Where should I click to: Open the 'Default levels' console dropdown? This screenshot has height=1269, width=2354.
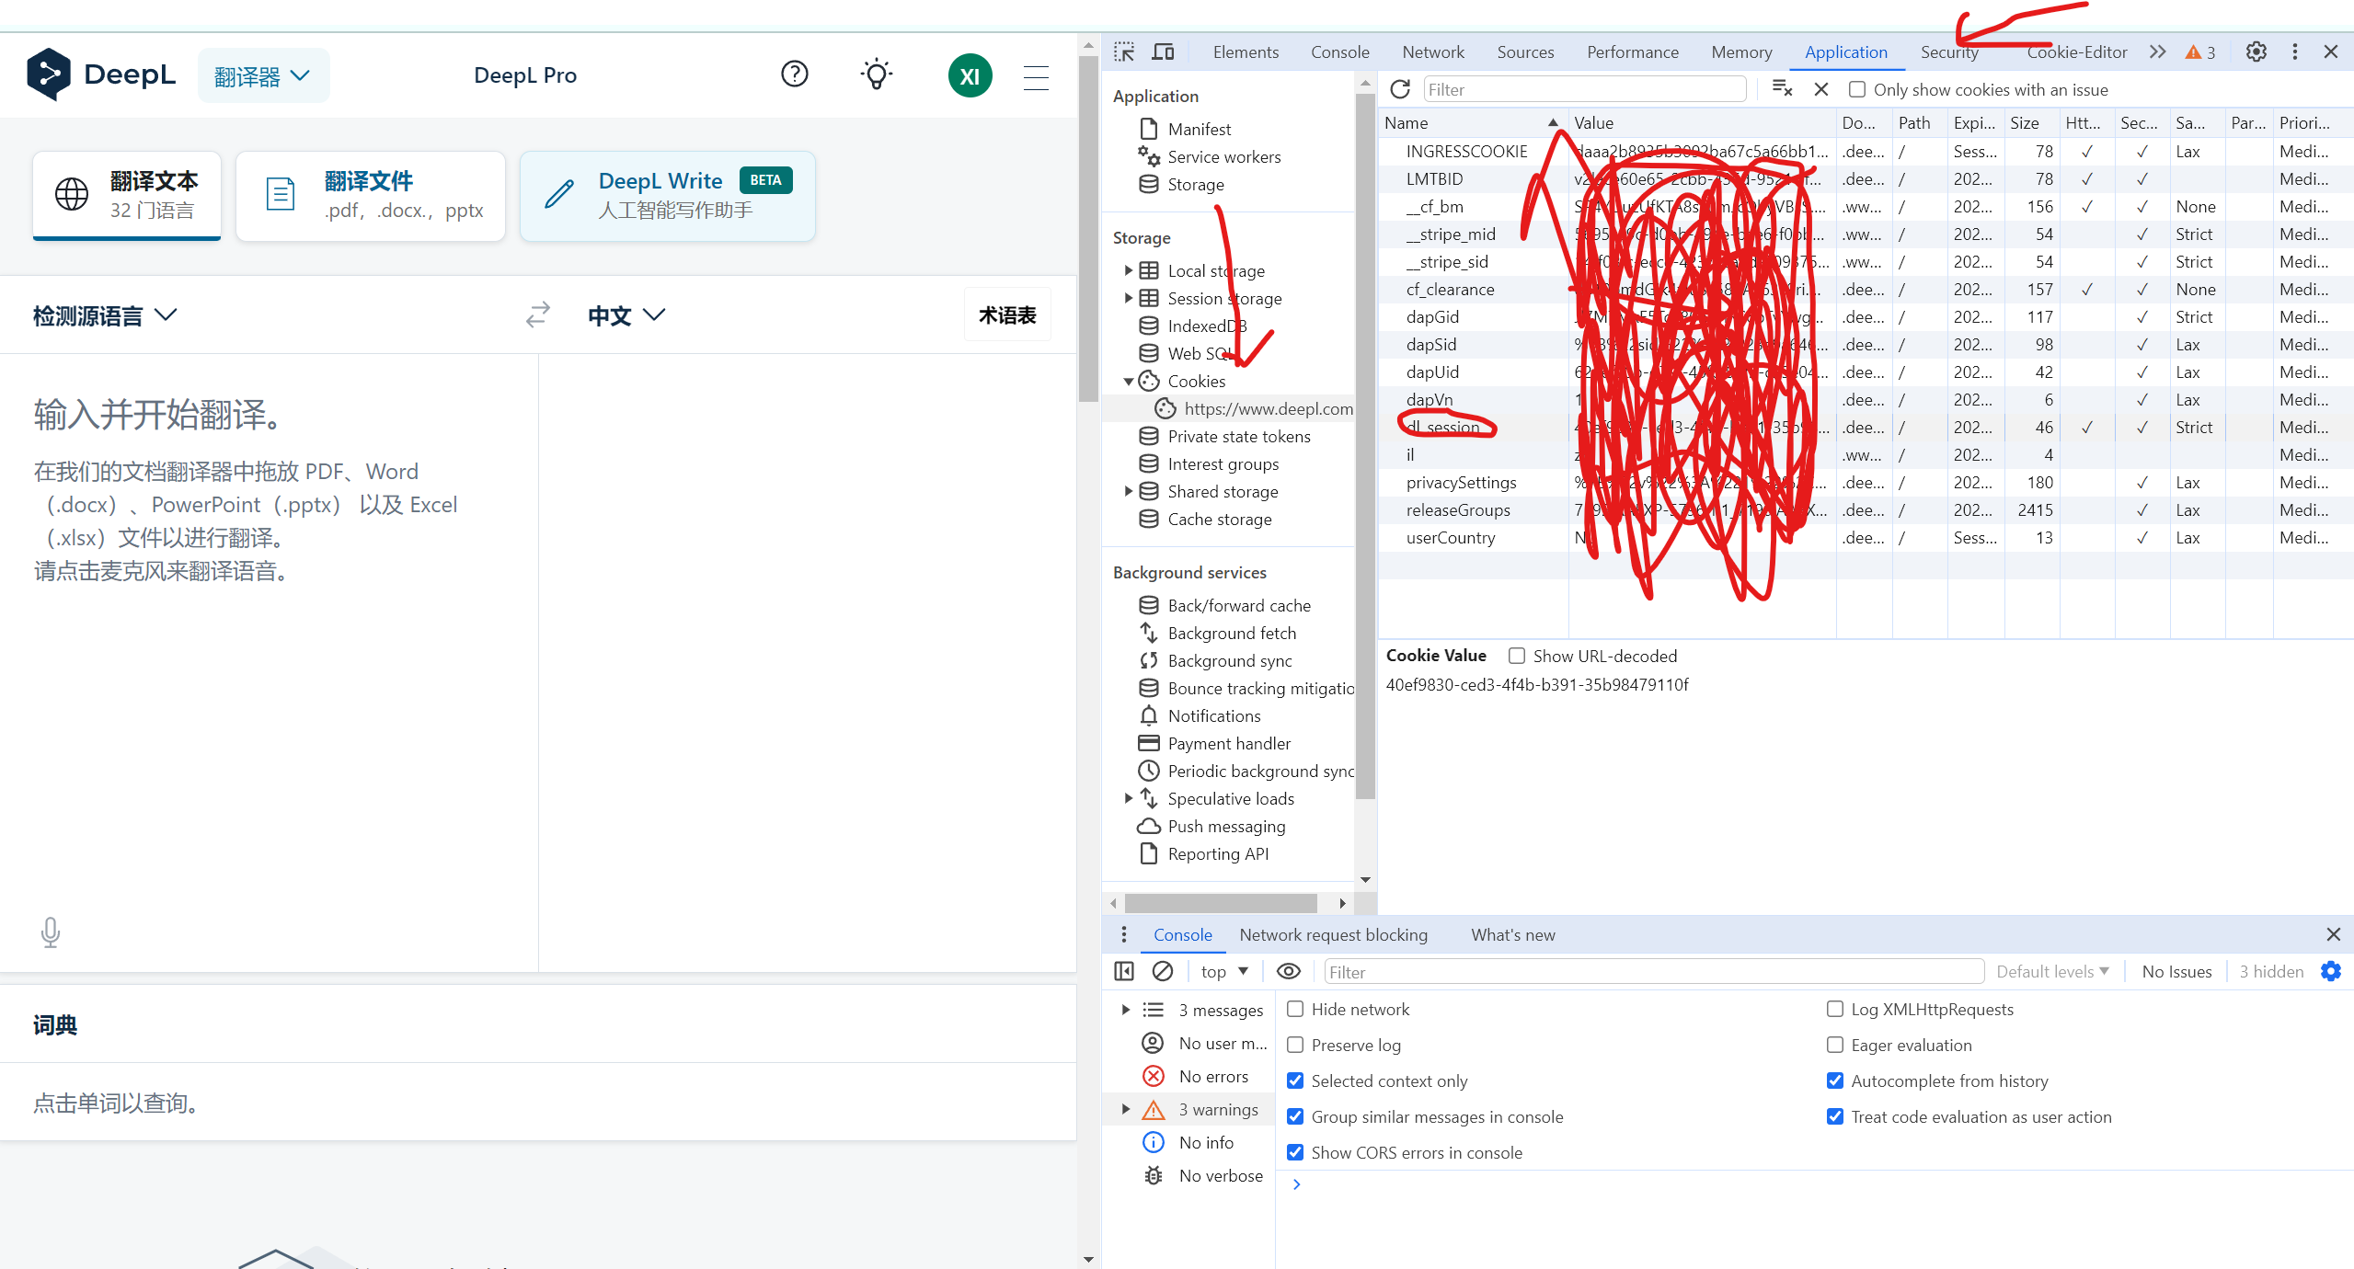coord(2052,971)
